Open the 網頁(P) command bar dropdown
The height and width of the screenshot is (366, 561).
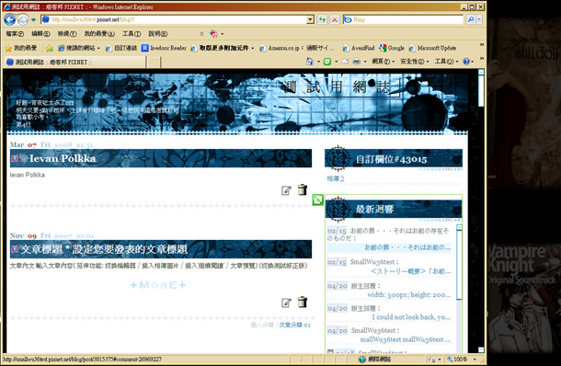[x=384, y=62]
